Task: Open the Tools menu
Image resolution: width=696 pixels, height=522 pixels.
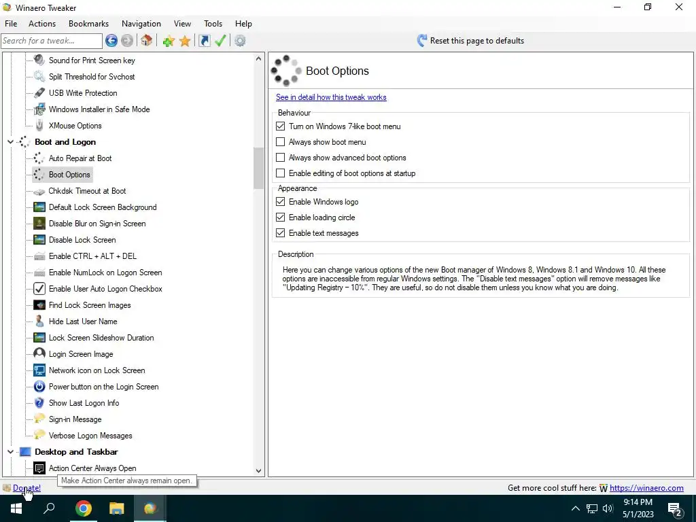Action: pyautogui.click(x=213, y=24)
